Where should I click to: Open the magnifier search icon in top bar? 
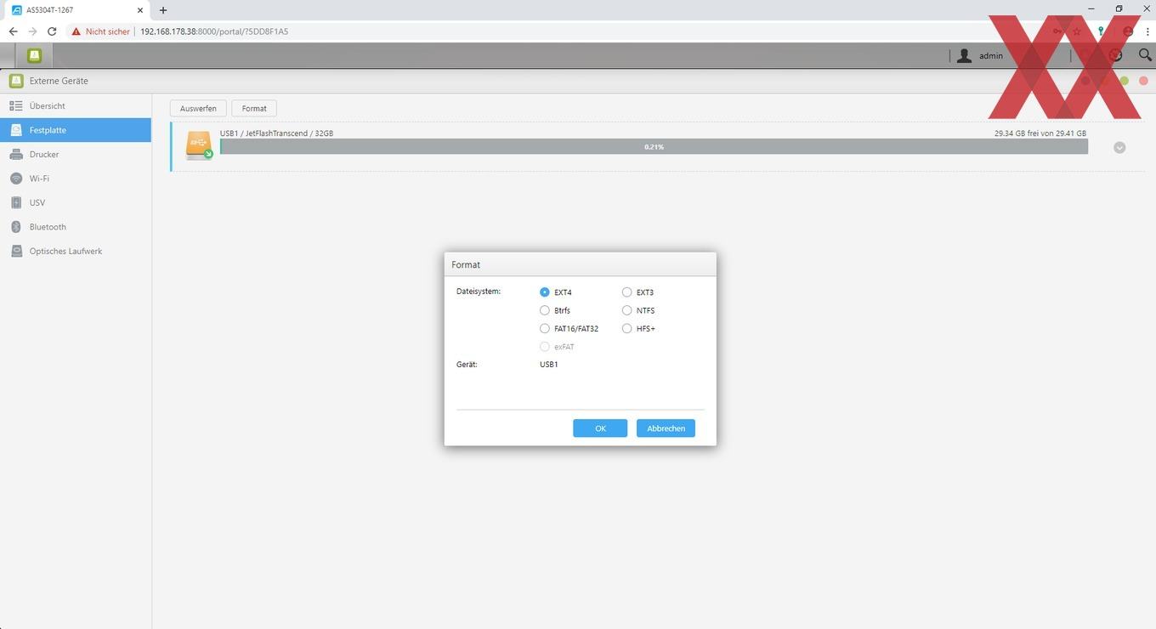[x=1145, y=55]
